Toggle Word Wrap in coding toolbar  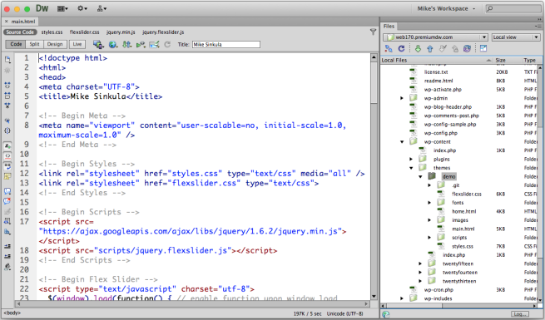tap(7, 166)
